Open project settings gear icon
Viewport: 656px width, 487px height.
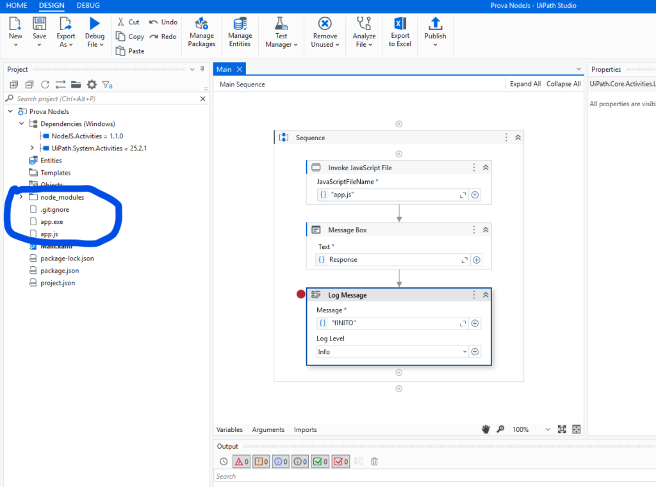pyautogui.click(x=92, y=85)
